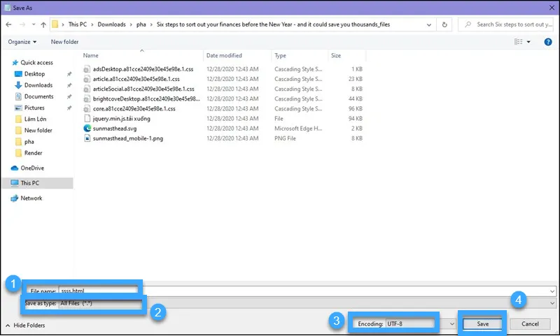560x336 pixels.
Task: Click This PC in the address bar
Action: (78, 24)
